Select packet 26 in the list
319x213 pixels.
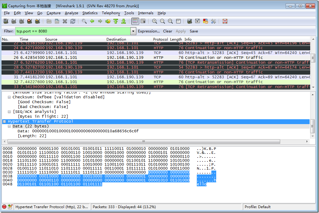point(156,58)
